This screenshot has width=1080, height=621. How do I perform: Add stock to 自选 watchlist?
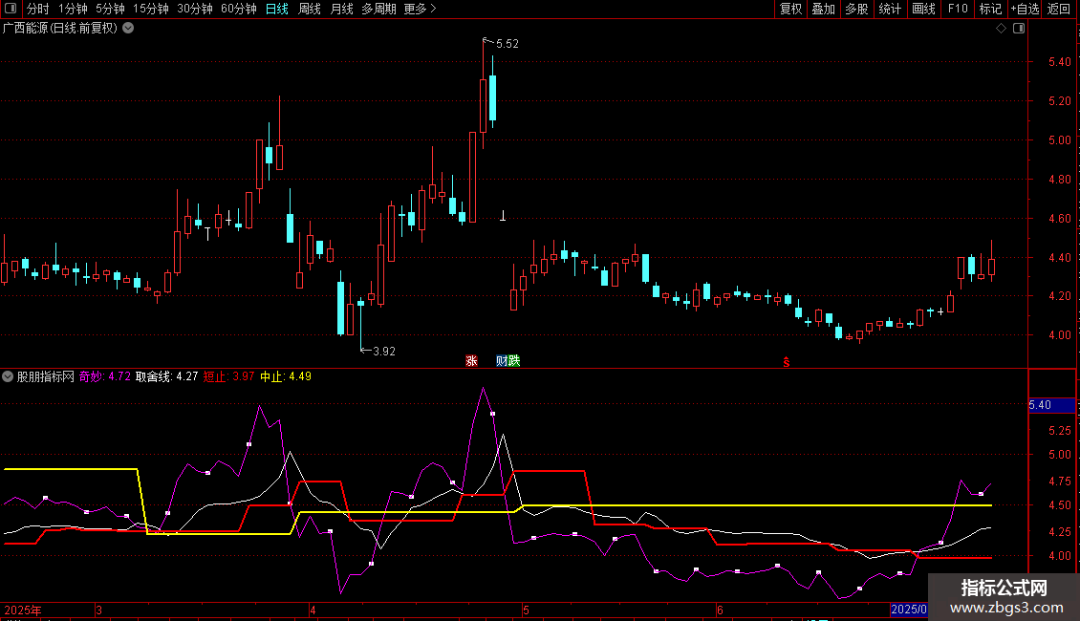pos(1025,9)
